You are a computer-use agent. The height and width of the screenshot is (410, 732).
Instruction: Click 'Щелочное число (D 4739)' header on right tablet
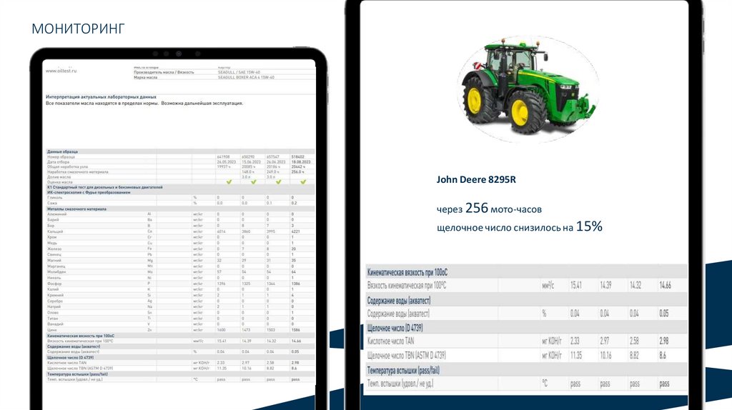[395, 328]
